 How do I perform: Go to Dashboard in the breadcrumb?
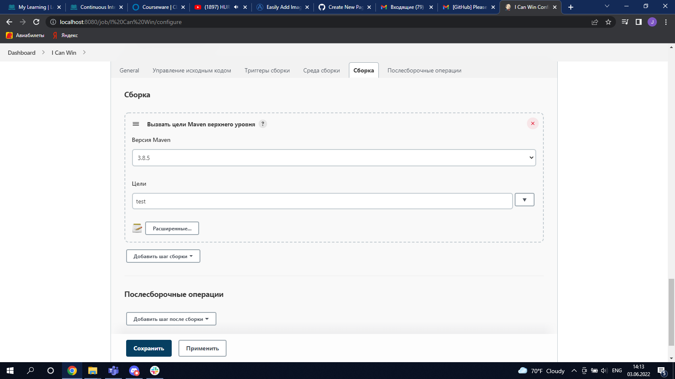click(22, 53)
